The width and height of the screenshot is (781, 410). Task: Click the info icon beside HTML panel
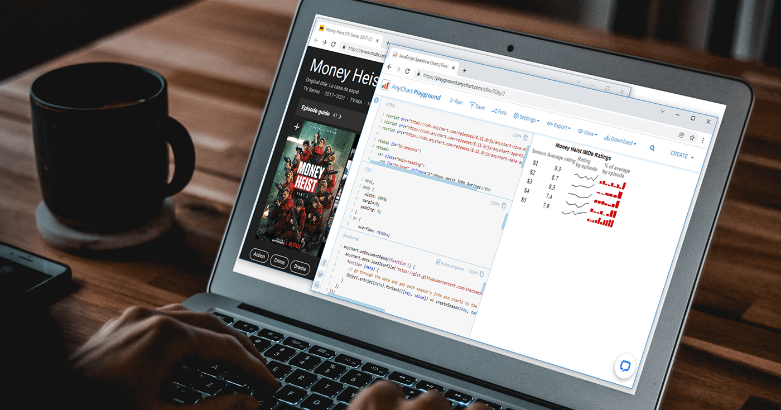[x=376, y=100]
